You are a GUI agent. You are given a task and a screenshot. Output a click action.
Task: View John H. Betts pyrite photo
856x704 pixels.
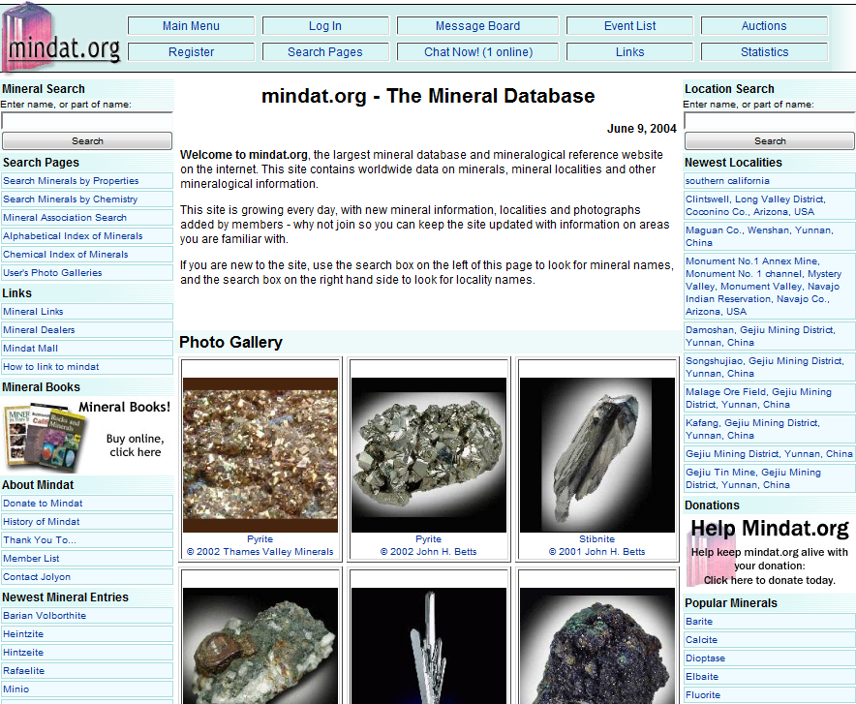(428, 454)
